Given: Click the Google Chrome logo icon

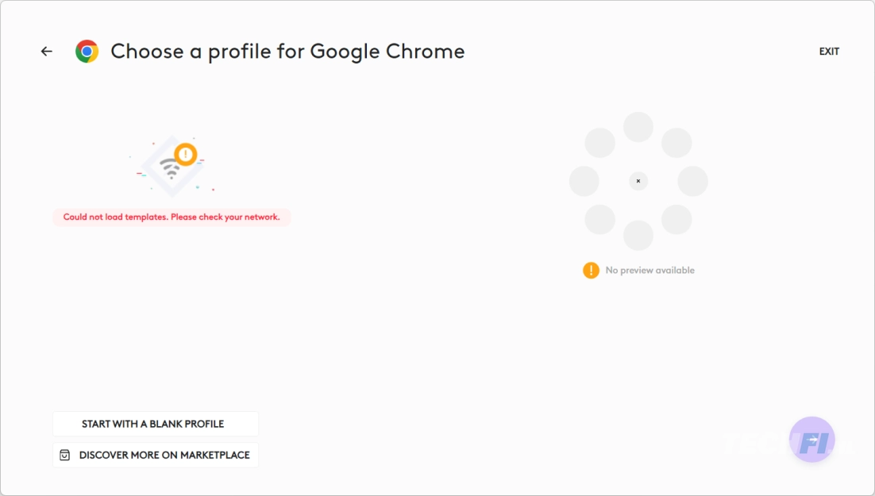Looking at the screenshot, I should click(87, 52).
